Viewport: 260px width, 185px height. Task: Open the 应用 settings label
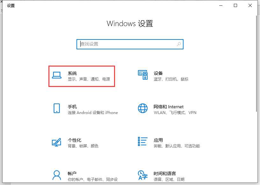(x=158, y=140)
